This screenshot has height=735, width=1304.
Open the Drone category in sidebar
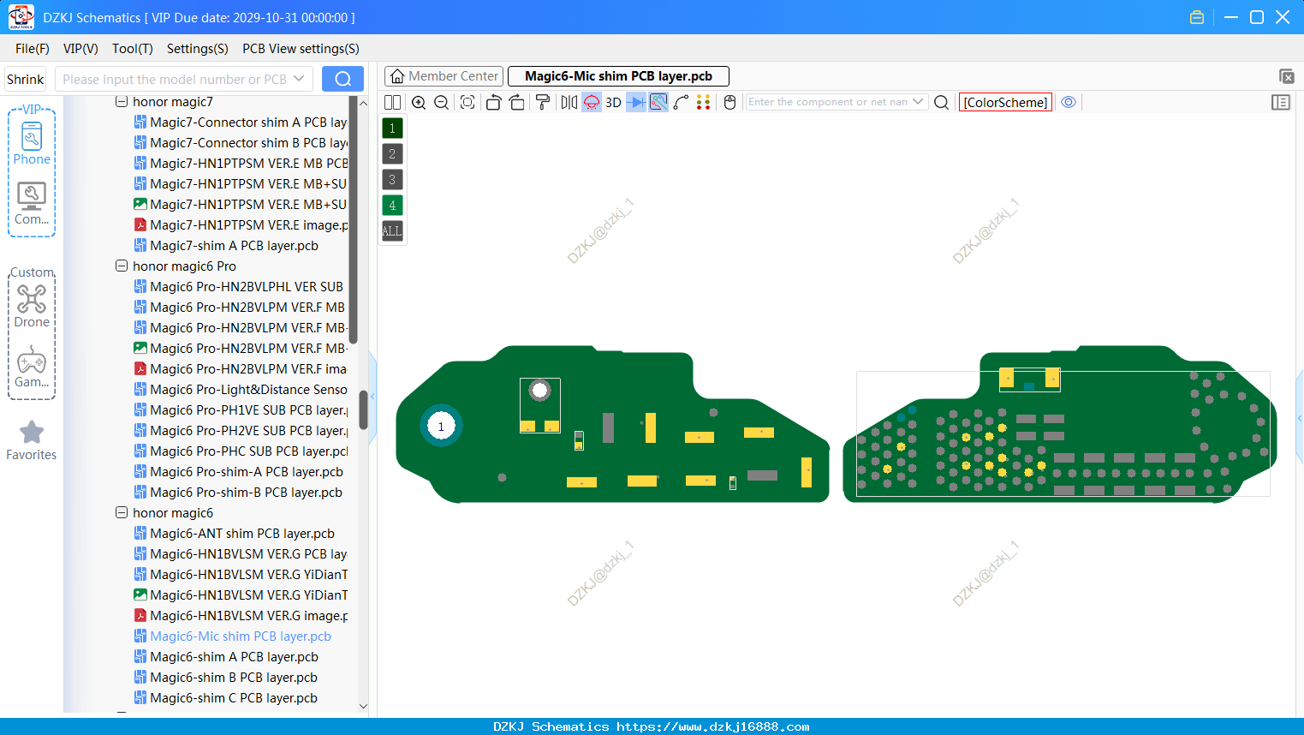tap(32, 307)
